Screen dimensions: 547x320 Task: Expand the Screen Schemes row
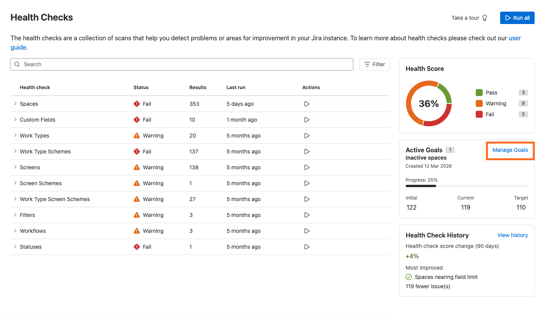tap(15, 183)
